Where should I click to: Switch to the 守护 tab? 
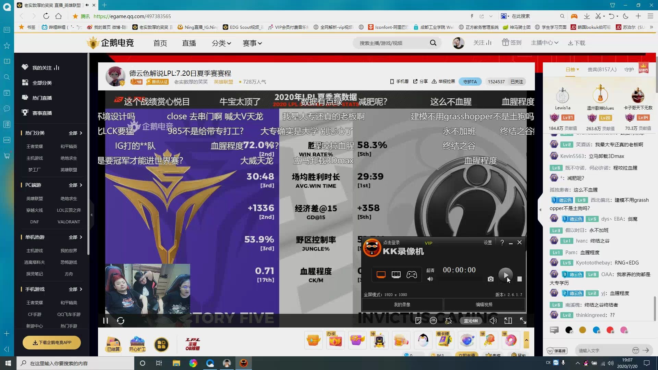point(629,70)
